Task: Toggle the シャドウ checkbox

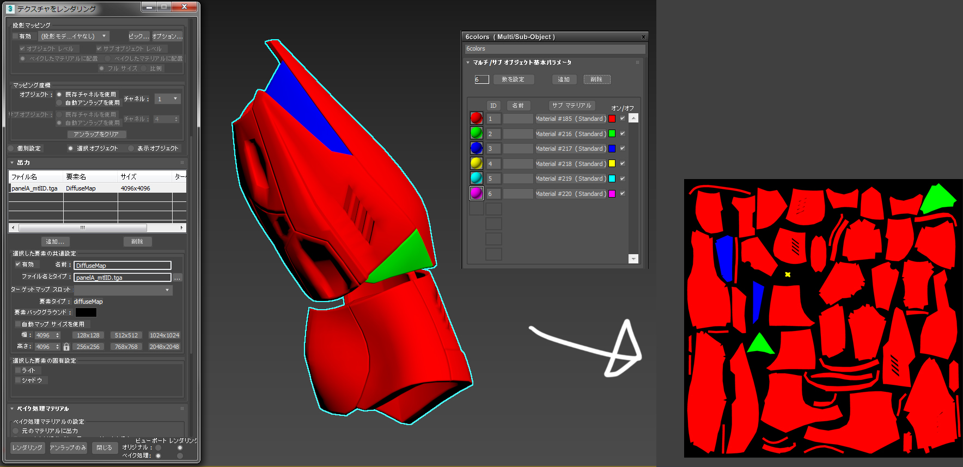Action: pos(18,380)
